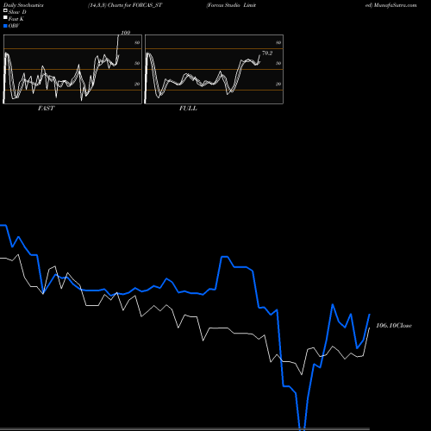Select the 'Forcas Studio Limit' heading text

click(231, 5)
